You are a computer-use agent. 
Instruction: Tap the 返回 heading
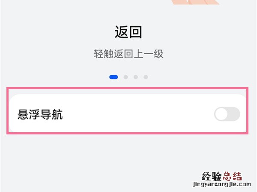tap(128, 32)
